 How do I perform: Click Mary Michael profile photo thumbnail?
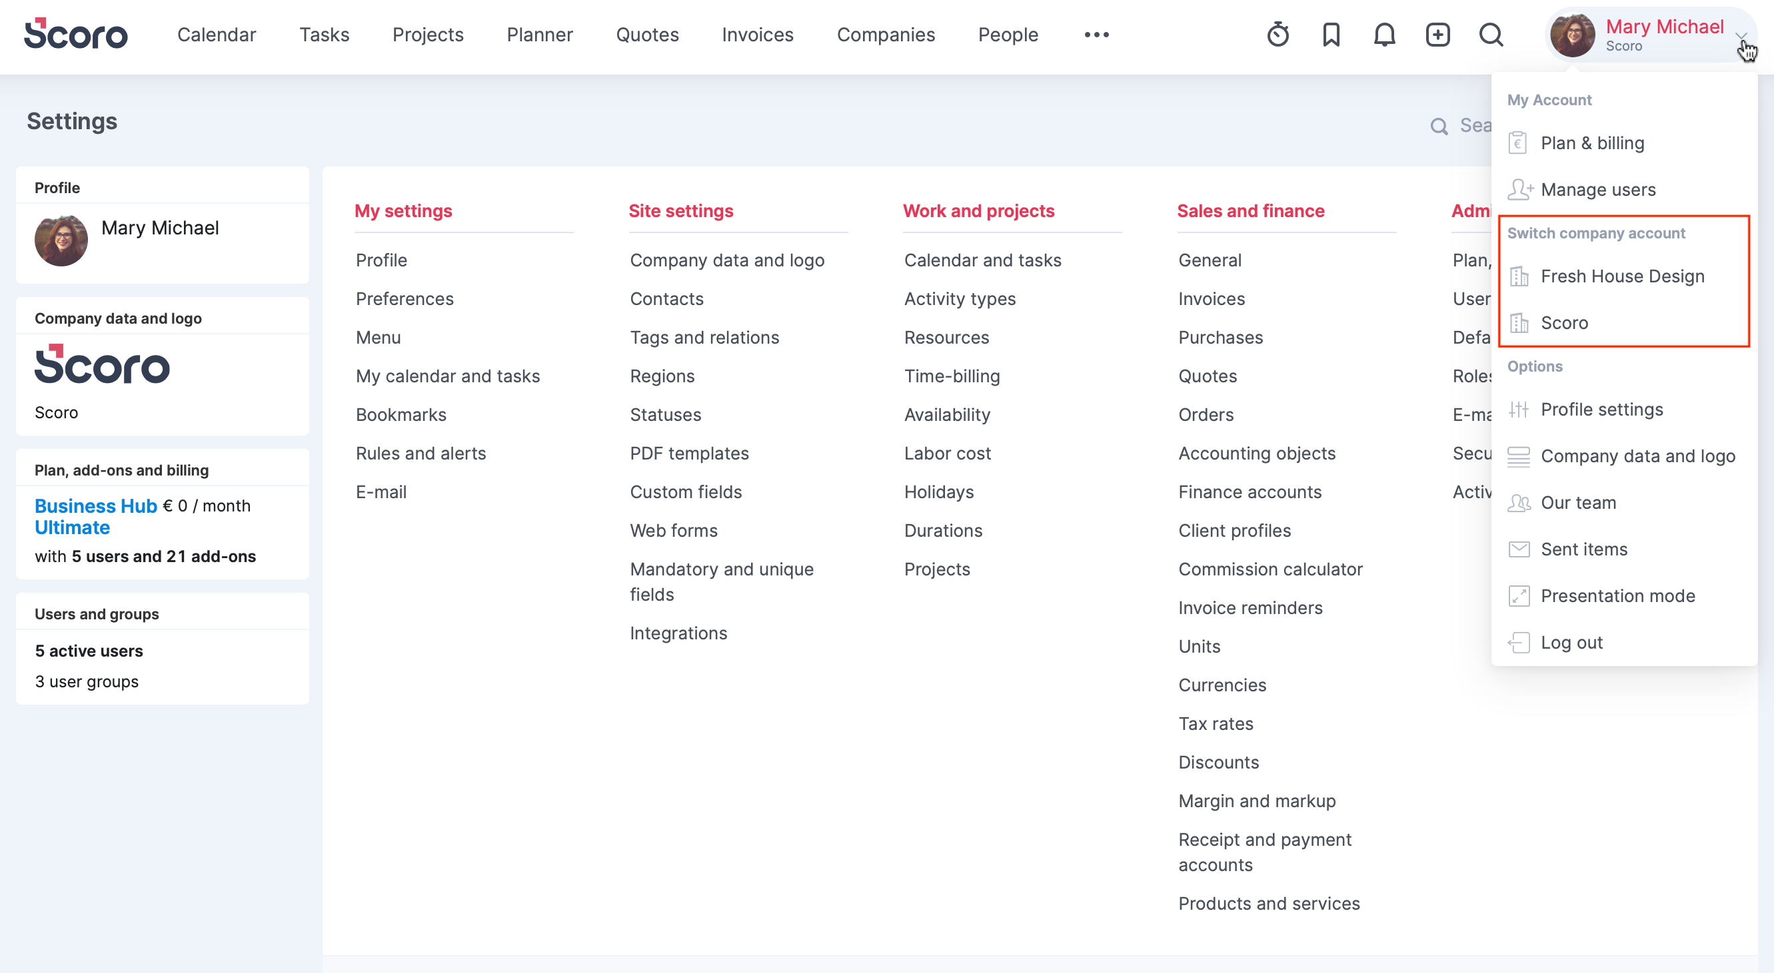point(61,241)
